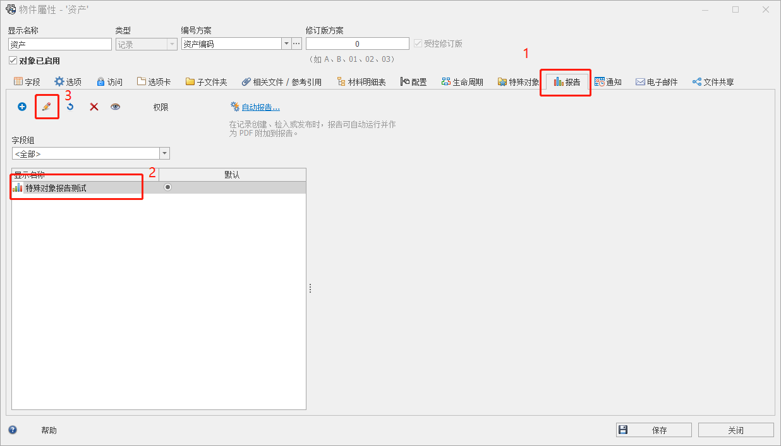Click the blue help question mark icon
This screenshot has width=781, height=446.
pyautogui.click(x=13, y=430)
